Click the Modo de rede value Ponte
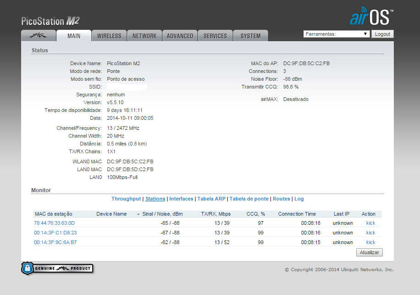Screen dimensions: 420x295 (113, 72)
